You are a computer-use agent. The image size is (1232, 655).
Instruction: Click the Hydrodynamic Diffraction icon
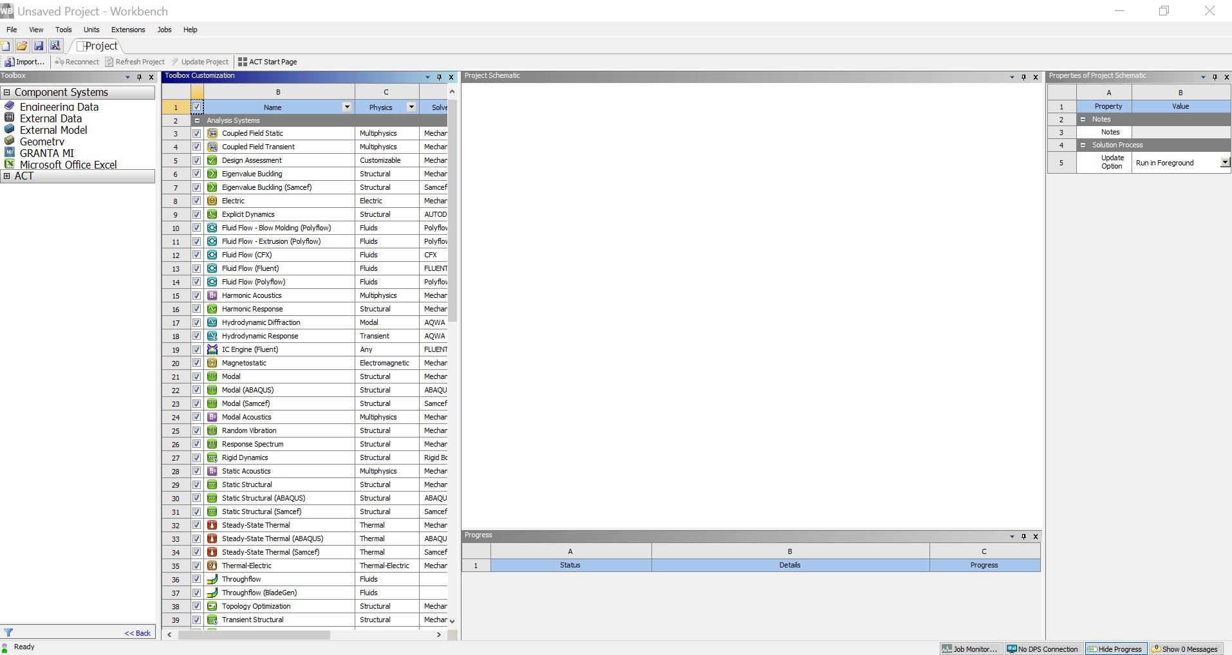(212, 322)
